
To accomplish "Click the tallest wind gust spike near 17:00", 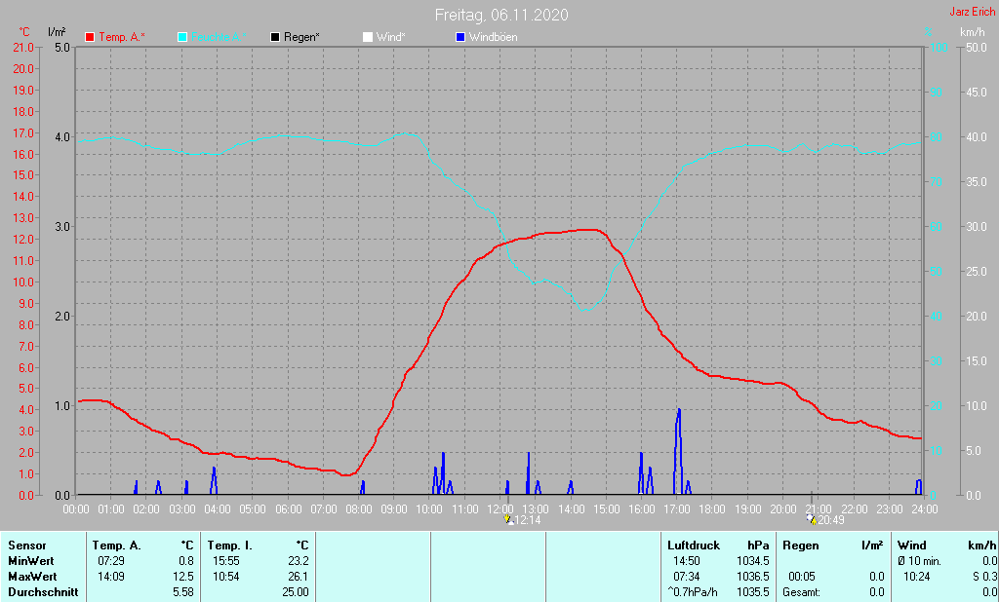I will 678,429.
